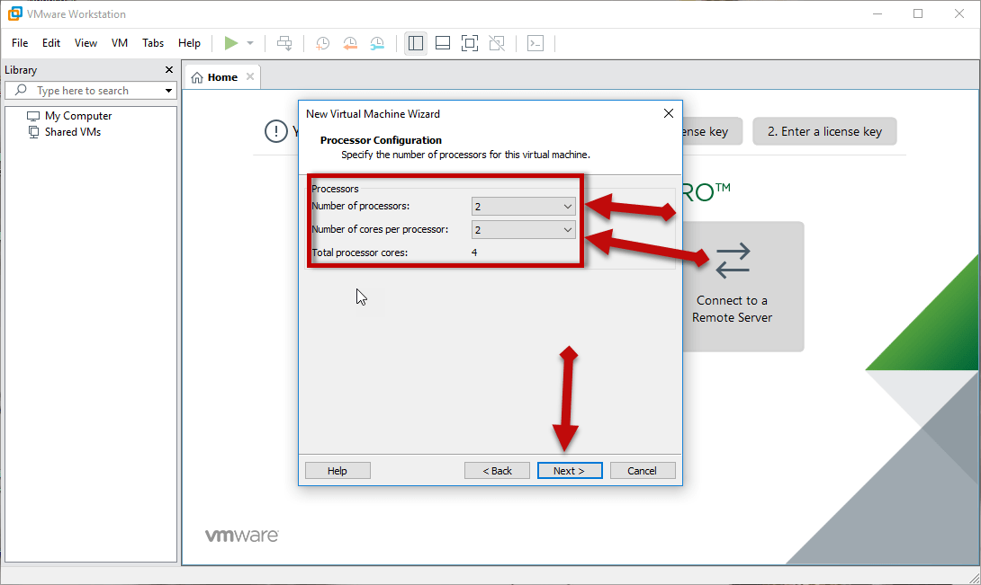The height and width of the screenshot is (585, 981).
Task: Open the Snapshot Manager wrench icon
Action: pos(377,43)
